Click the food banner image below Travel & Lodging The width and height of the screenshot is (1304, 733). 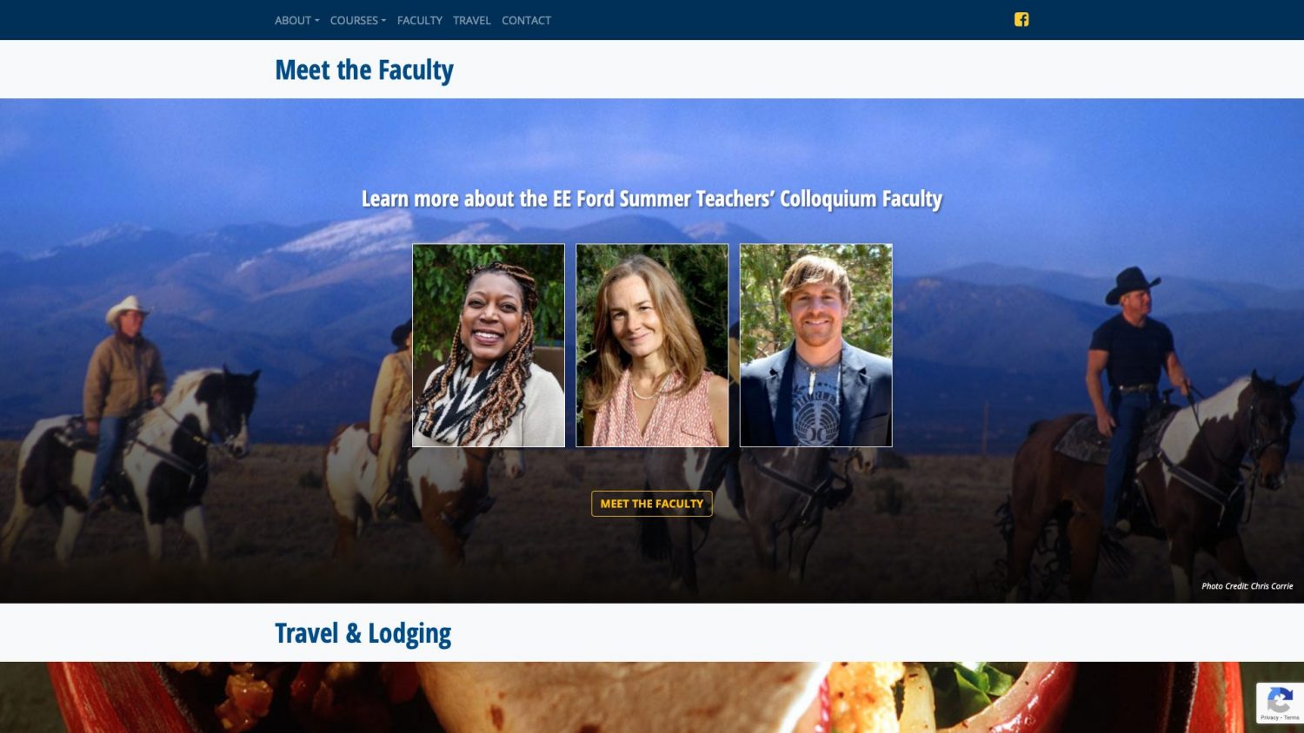click(x=652, y=697)
